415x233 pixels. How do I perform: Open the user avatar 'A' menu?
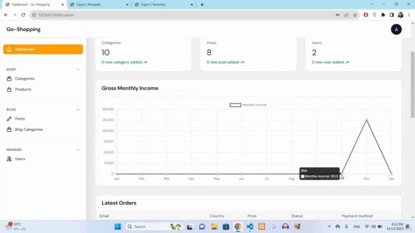point(396,30)
